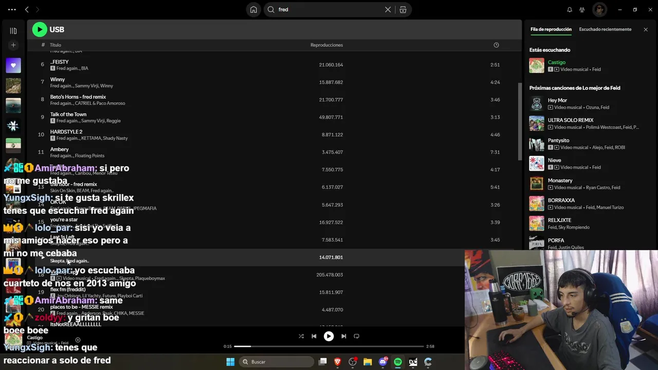658x370 pixels.
Task: Select track HARDSTYLE 2
Action: pyautogui.click(x=66, y=132)
